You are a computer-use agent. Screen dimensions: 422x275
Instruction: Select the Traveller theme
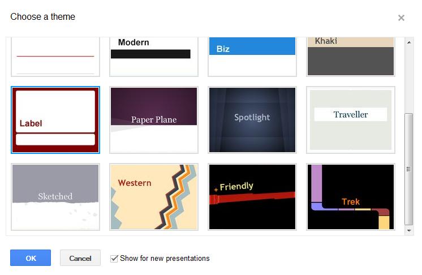(x=351, y=120)
